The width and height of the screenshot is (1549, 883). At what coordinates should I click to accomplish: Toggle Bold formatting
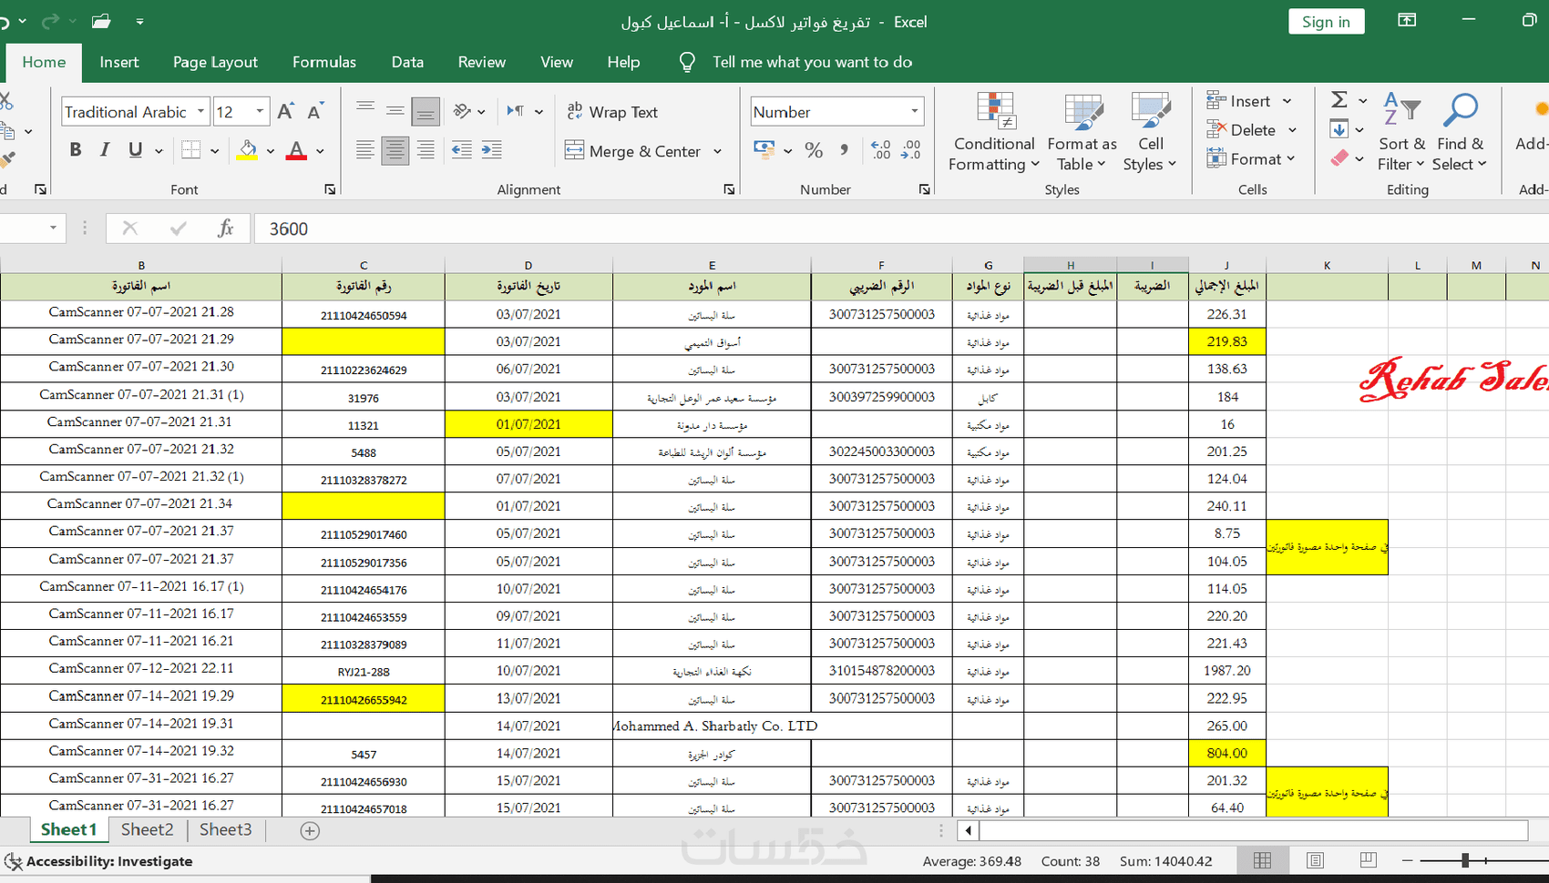[x=76, y=150]
